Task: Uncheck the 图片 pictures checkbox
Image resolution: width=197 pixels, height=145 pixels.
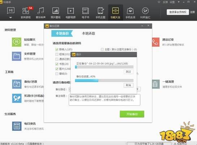Action: tap(57, 69)
